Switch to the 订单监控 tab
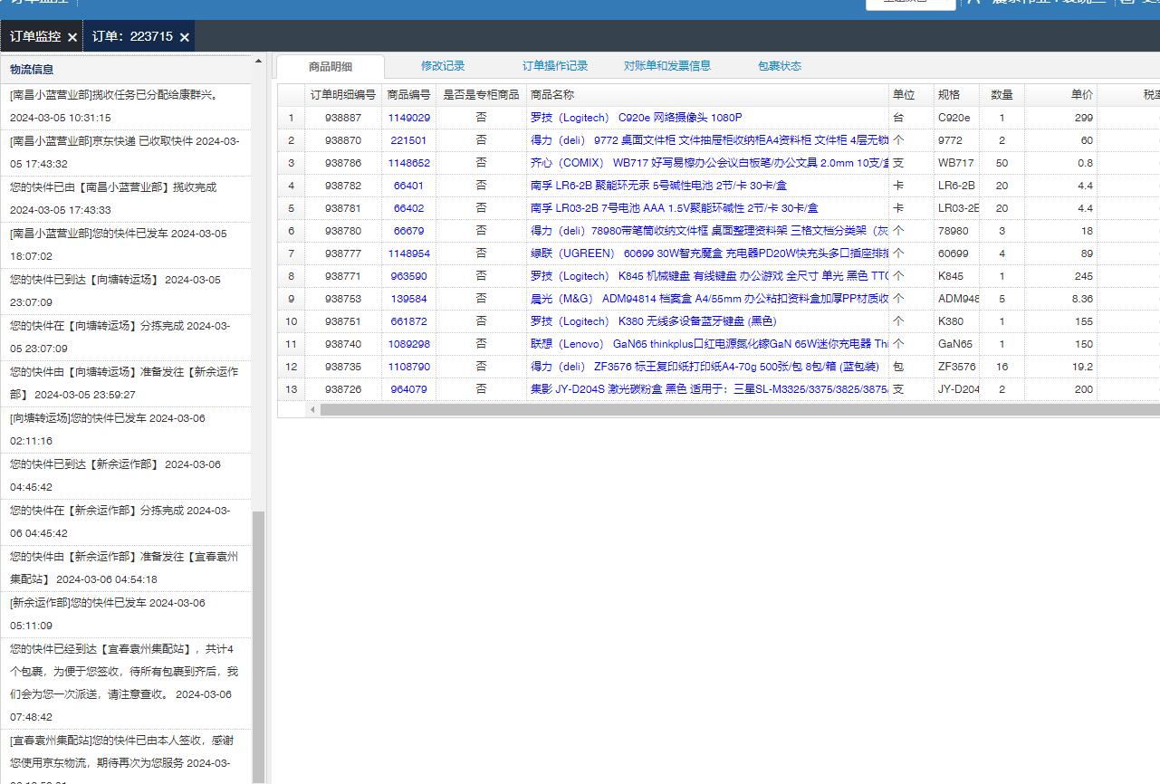 coord(35,36)
